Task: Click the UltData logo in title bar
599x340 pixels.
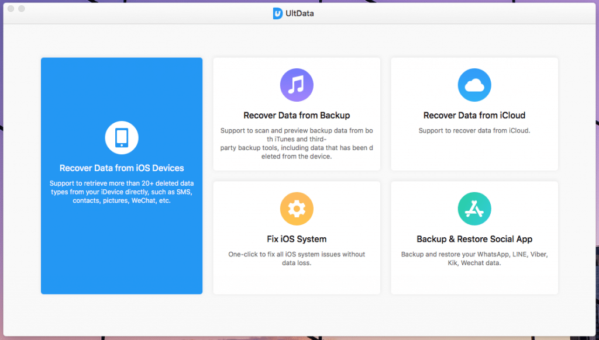Action: pyautogui.click(x=278, y=13)
